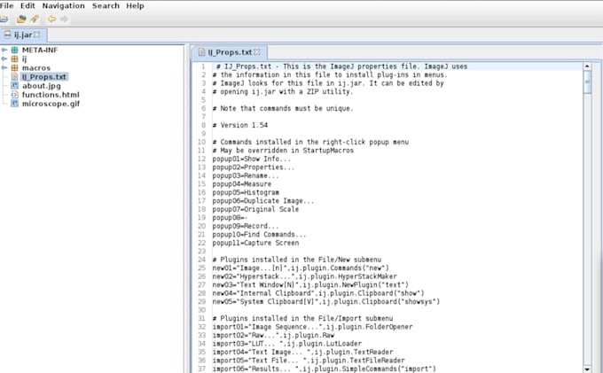Open the Search menu

[106, 6]
